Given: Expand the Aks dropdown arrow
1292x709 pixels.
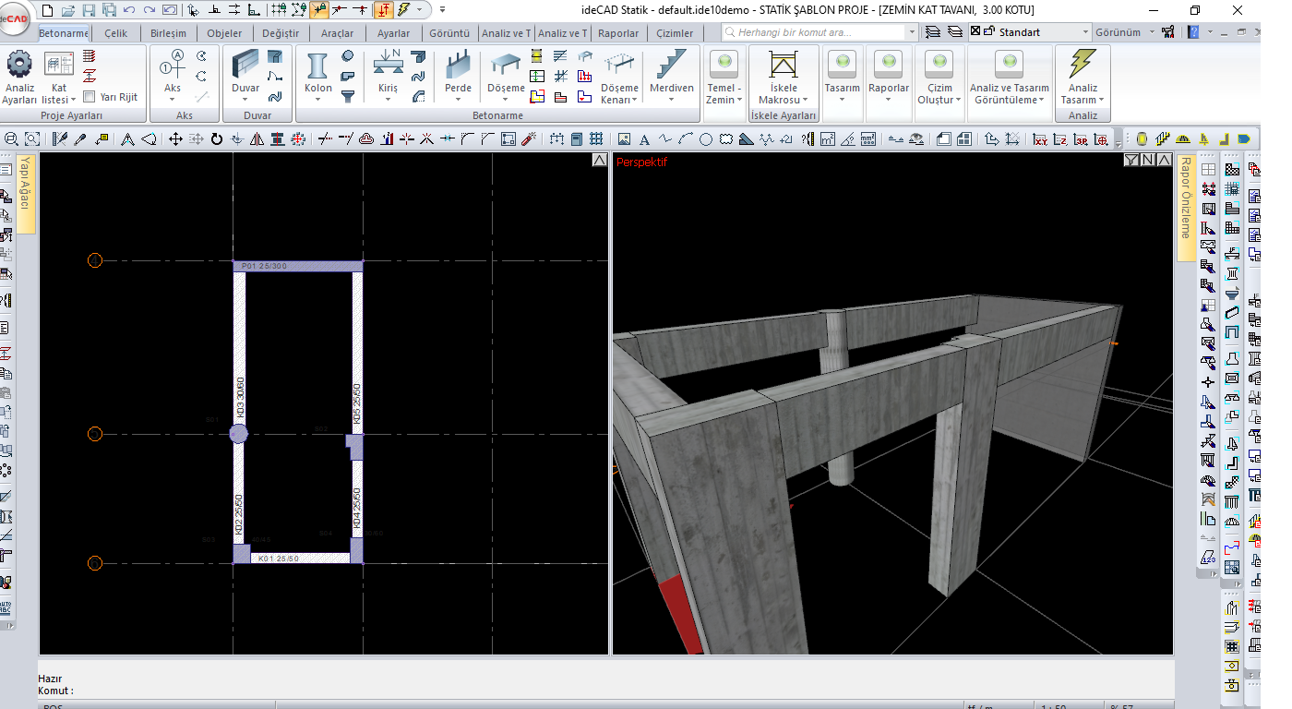Looking at the screenshot, I should (173, 100).
